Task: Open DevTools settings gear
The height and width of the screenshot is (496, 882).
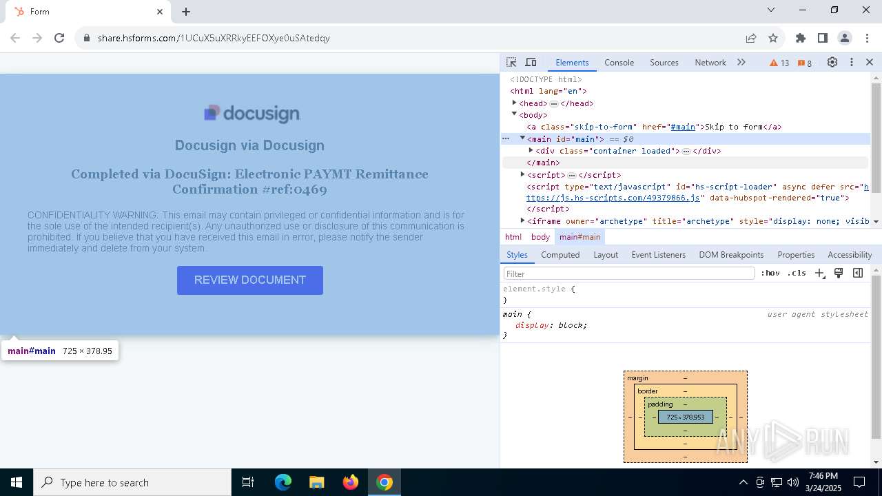Action: pos(832,62)
